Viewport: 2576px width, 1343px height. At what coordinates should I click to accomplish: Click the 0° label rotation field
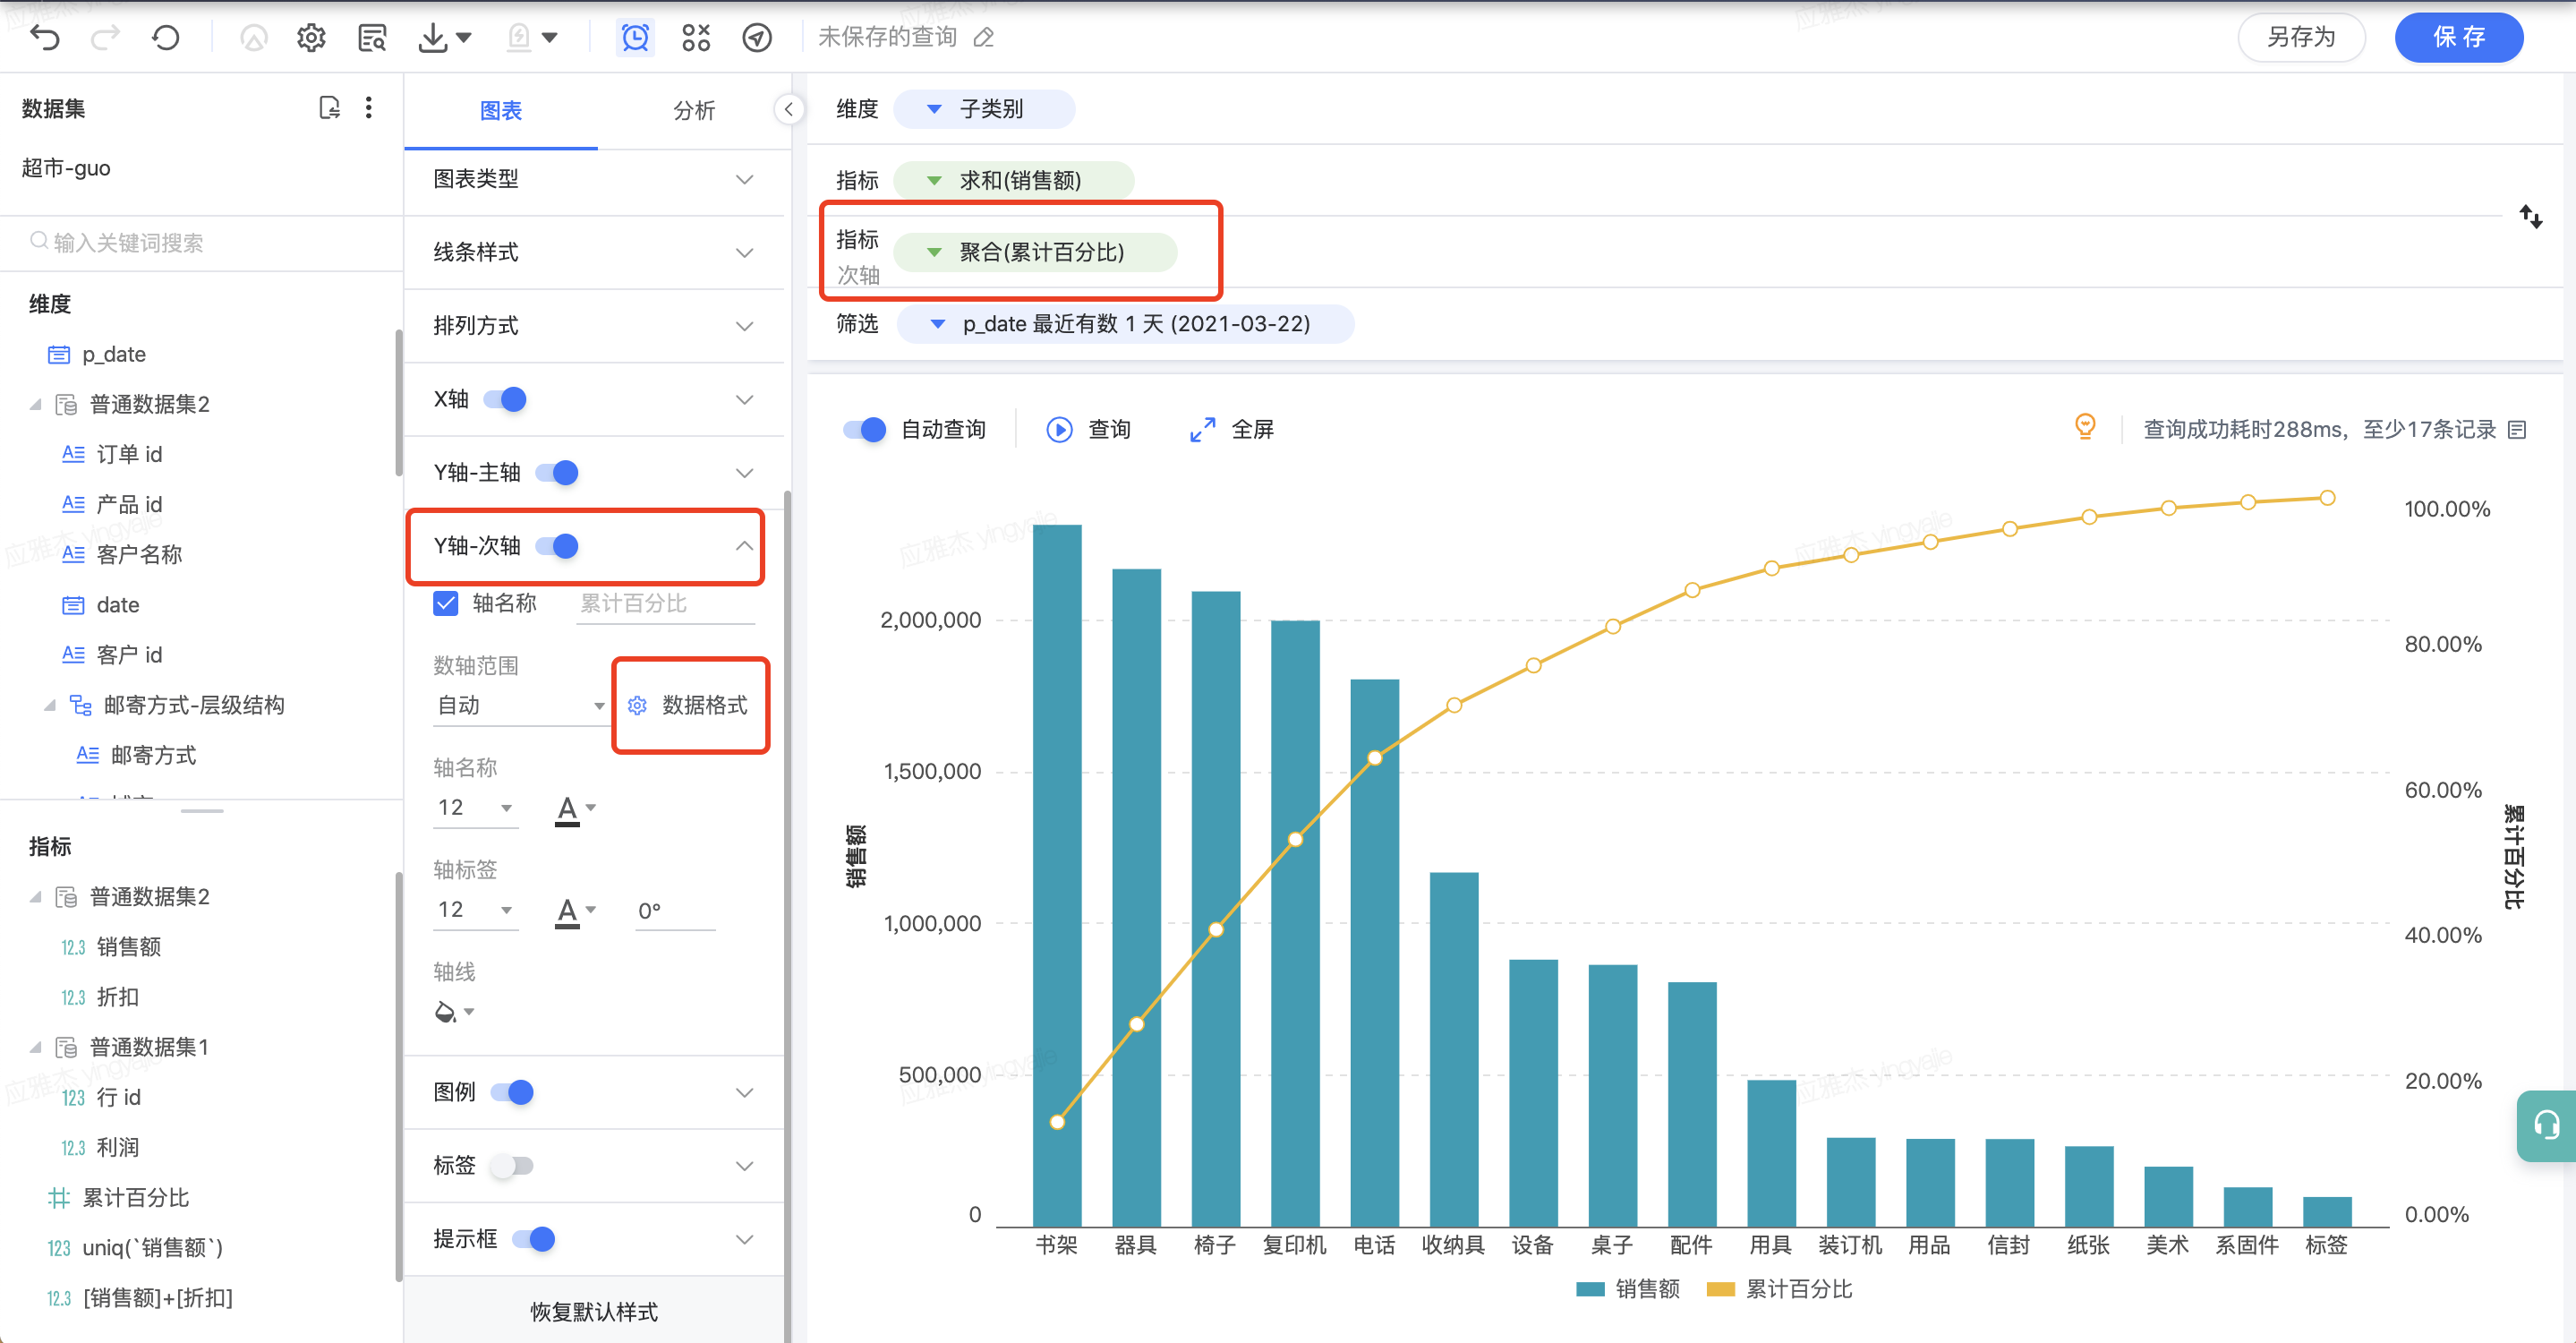pyautogui.click(x=674, y=910)
